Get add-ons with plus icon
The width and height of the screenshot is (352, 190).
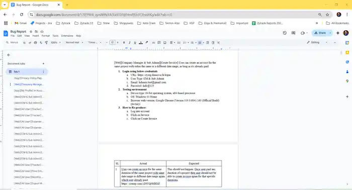tap(347, 97)
